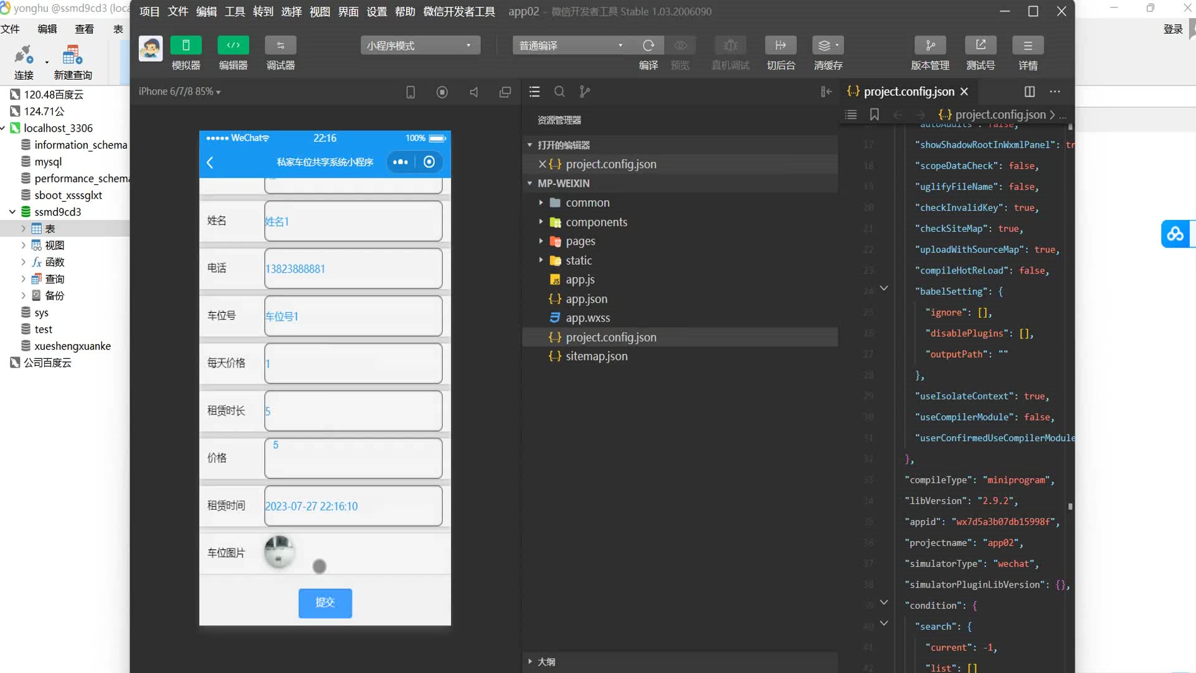Click the search icon in explorer panel
This screenshot has height=673, width=1196.
(559, 92)
